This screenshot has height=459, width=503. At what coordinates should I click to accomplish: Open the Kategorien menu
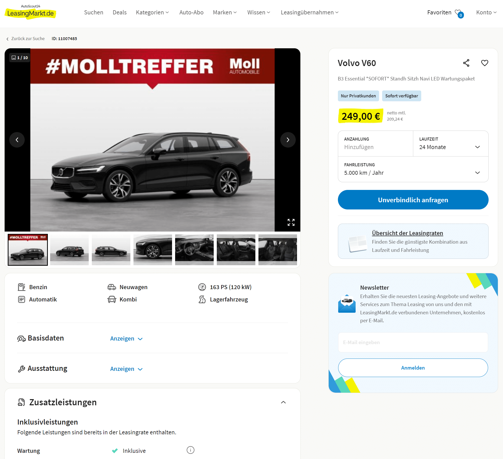coord(152,12)
